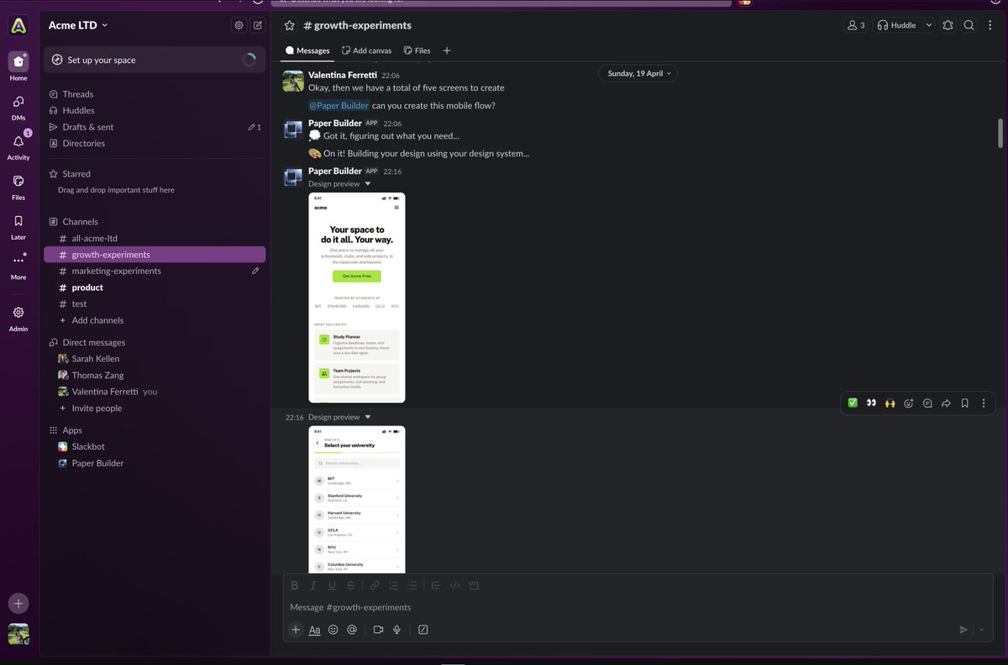Open the add reaction picker on message
This screenshot has height=665, width=1008.
point(909,404)
